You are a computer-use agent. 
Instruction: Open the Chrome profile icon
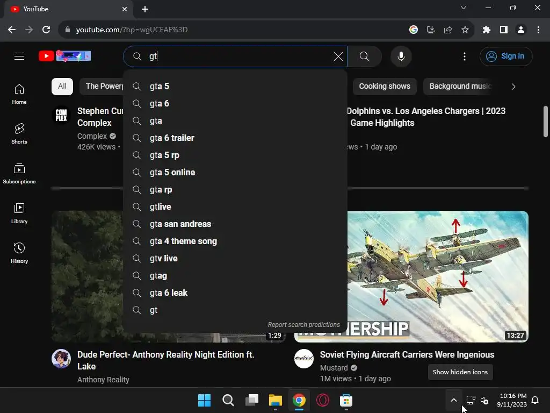pyautogui.click(x=521, y=30)
